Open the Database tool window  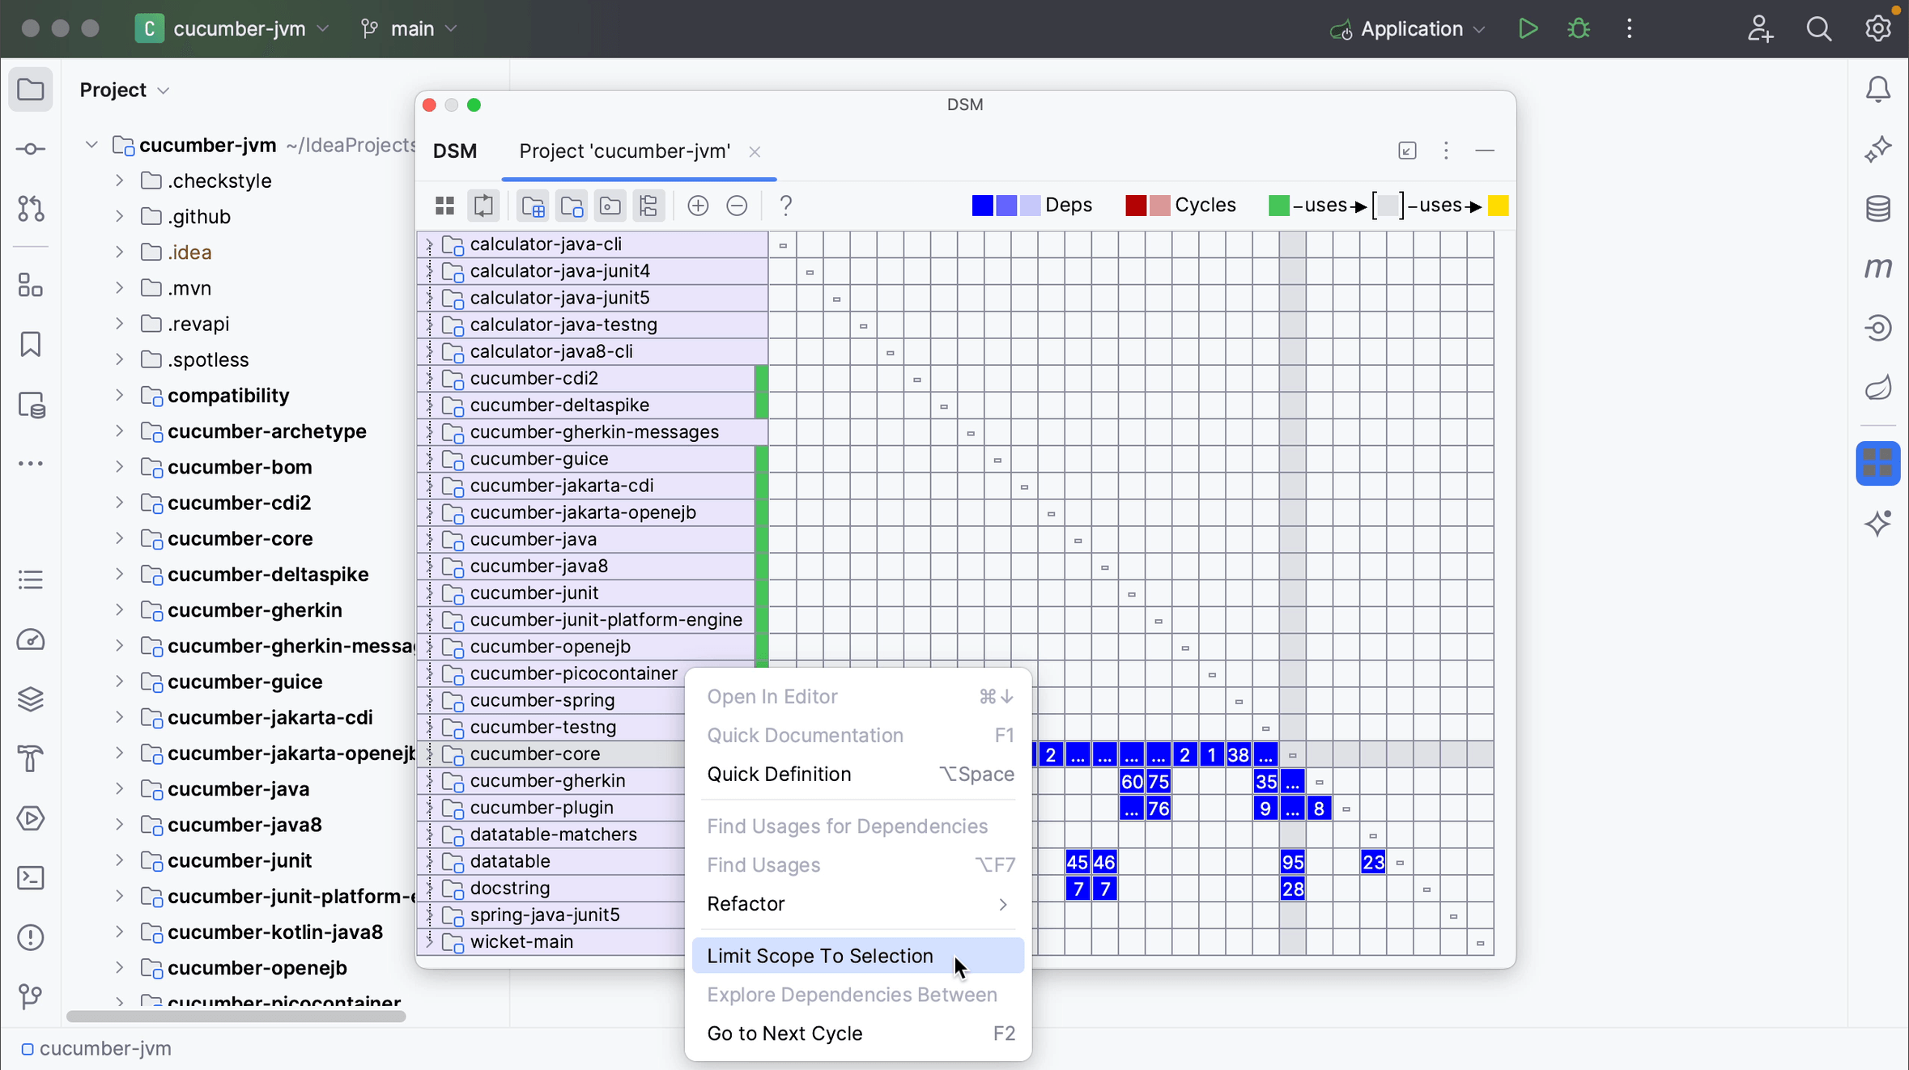coord(1878,209)
